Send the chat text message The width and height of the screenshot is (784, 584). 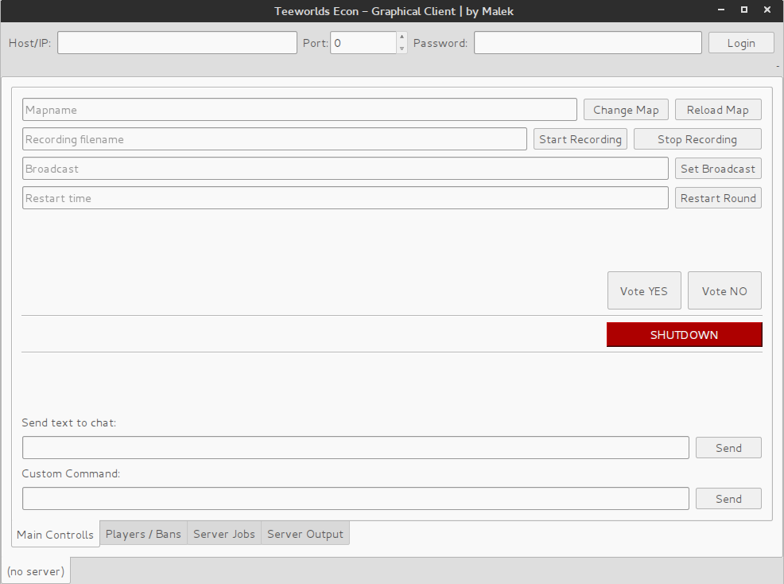click(728, 448)
